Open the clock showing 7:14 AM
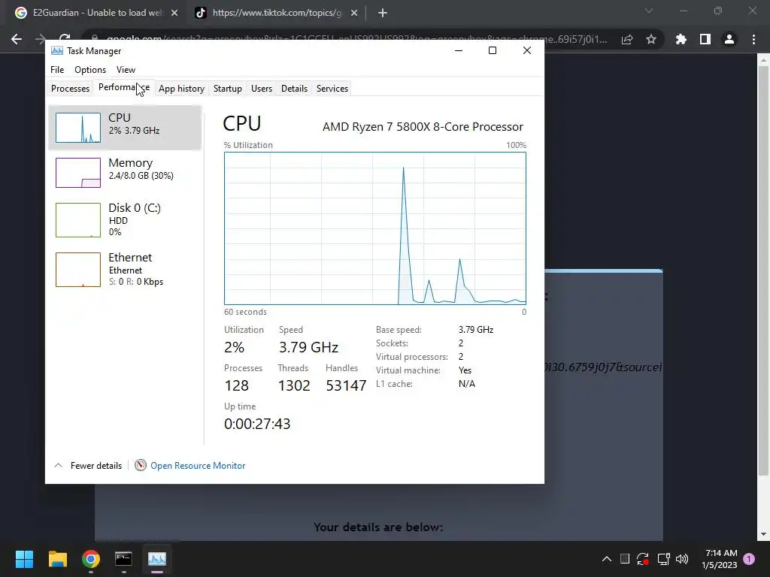770x577 pixels. (720, 559)
